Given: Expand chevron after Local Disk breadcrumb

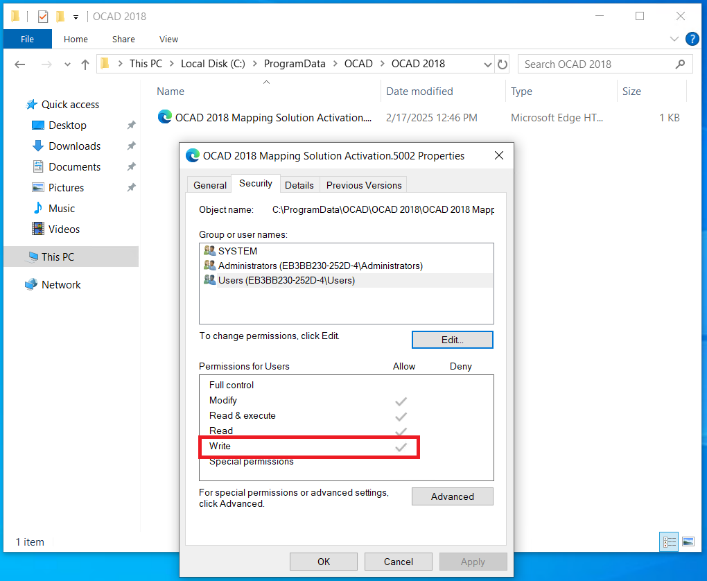Looking at the screenshot, I should click(x=255, y=64).
